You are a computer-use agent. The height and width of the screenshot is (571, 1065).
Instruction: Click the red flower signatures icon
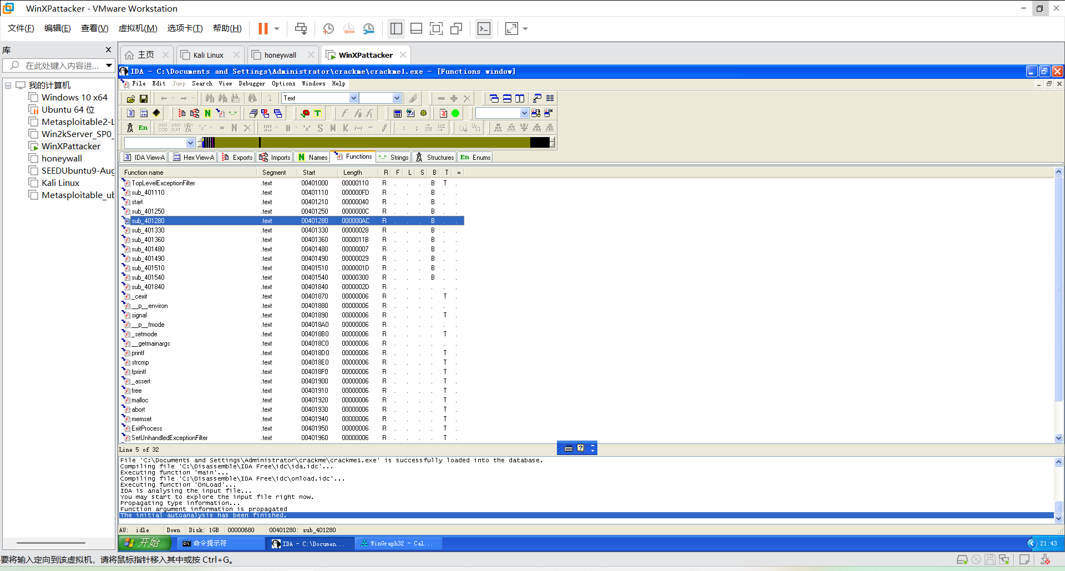pyautogui.click(x=305, y=113)
